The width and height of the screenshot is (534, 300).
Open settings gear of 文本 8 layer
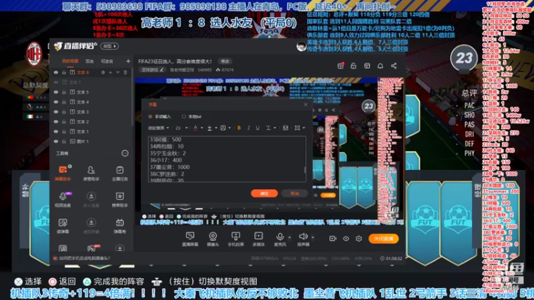(x=103, y=73)
